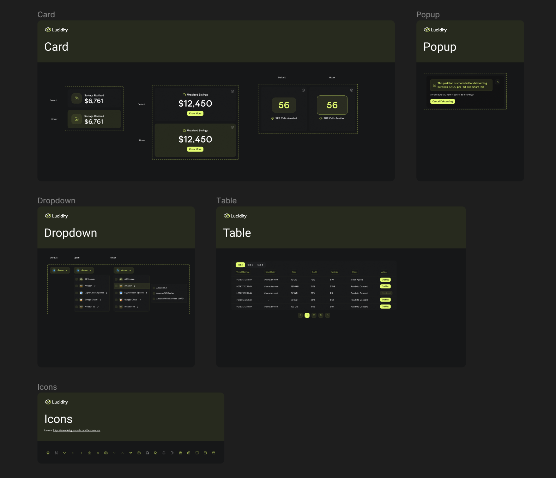Switch to Tab 1 in the table
Screen dimensions: 556x478
240,265
